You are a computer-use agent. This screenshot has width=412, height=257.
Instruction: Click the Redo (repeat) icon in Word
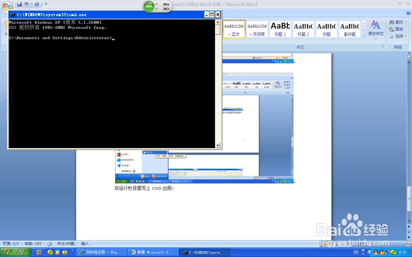click(37, 4)
